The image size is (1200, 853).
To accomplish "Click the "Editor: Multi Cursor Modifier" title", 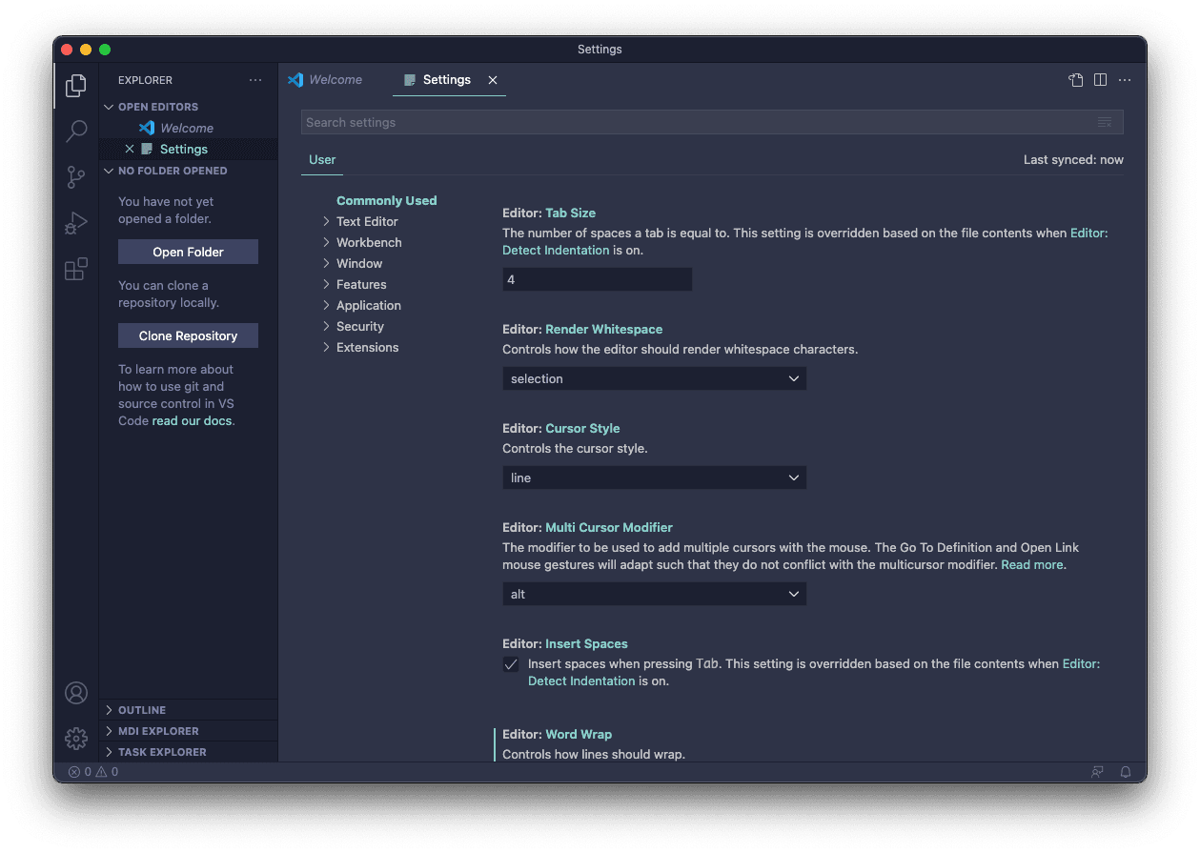I will (587, 527).
